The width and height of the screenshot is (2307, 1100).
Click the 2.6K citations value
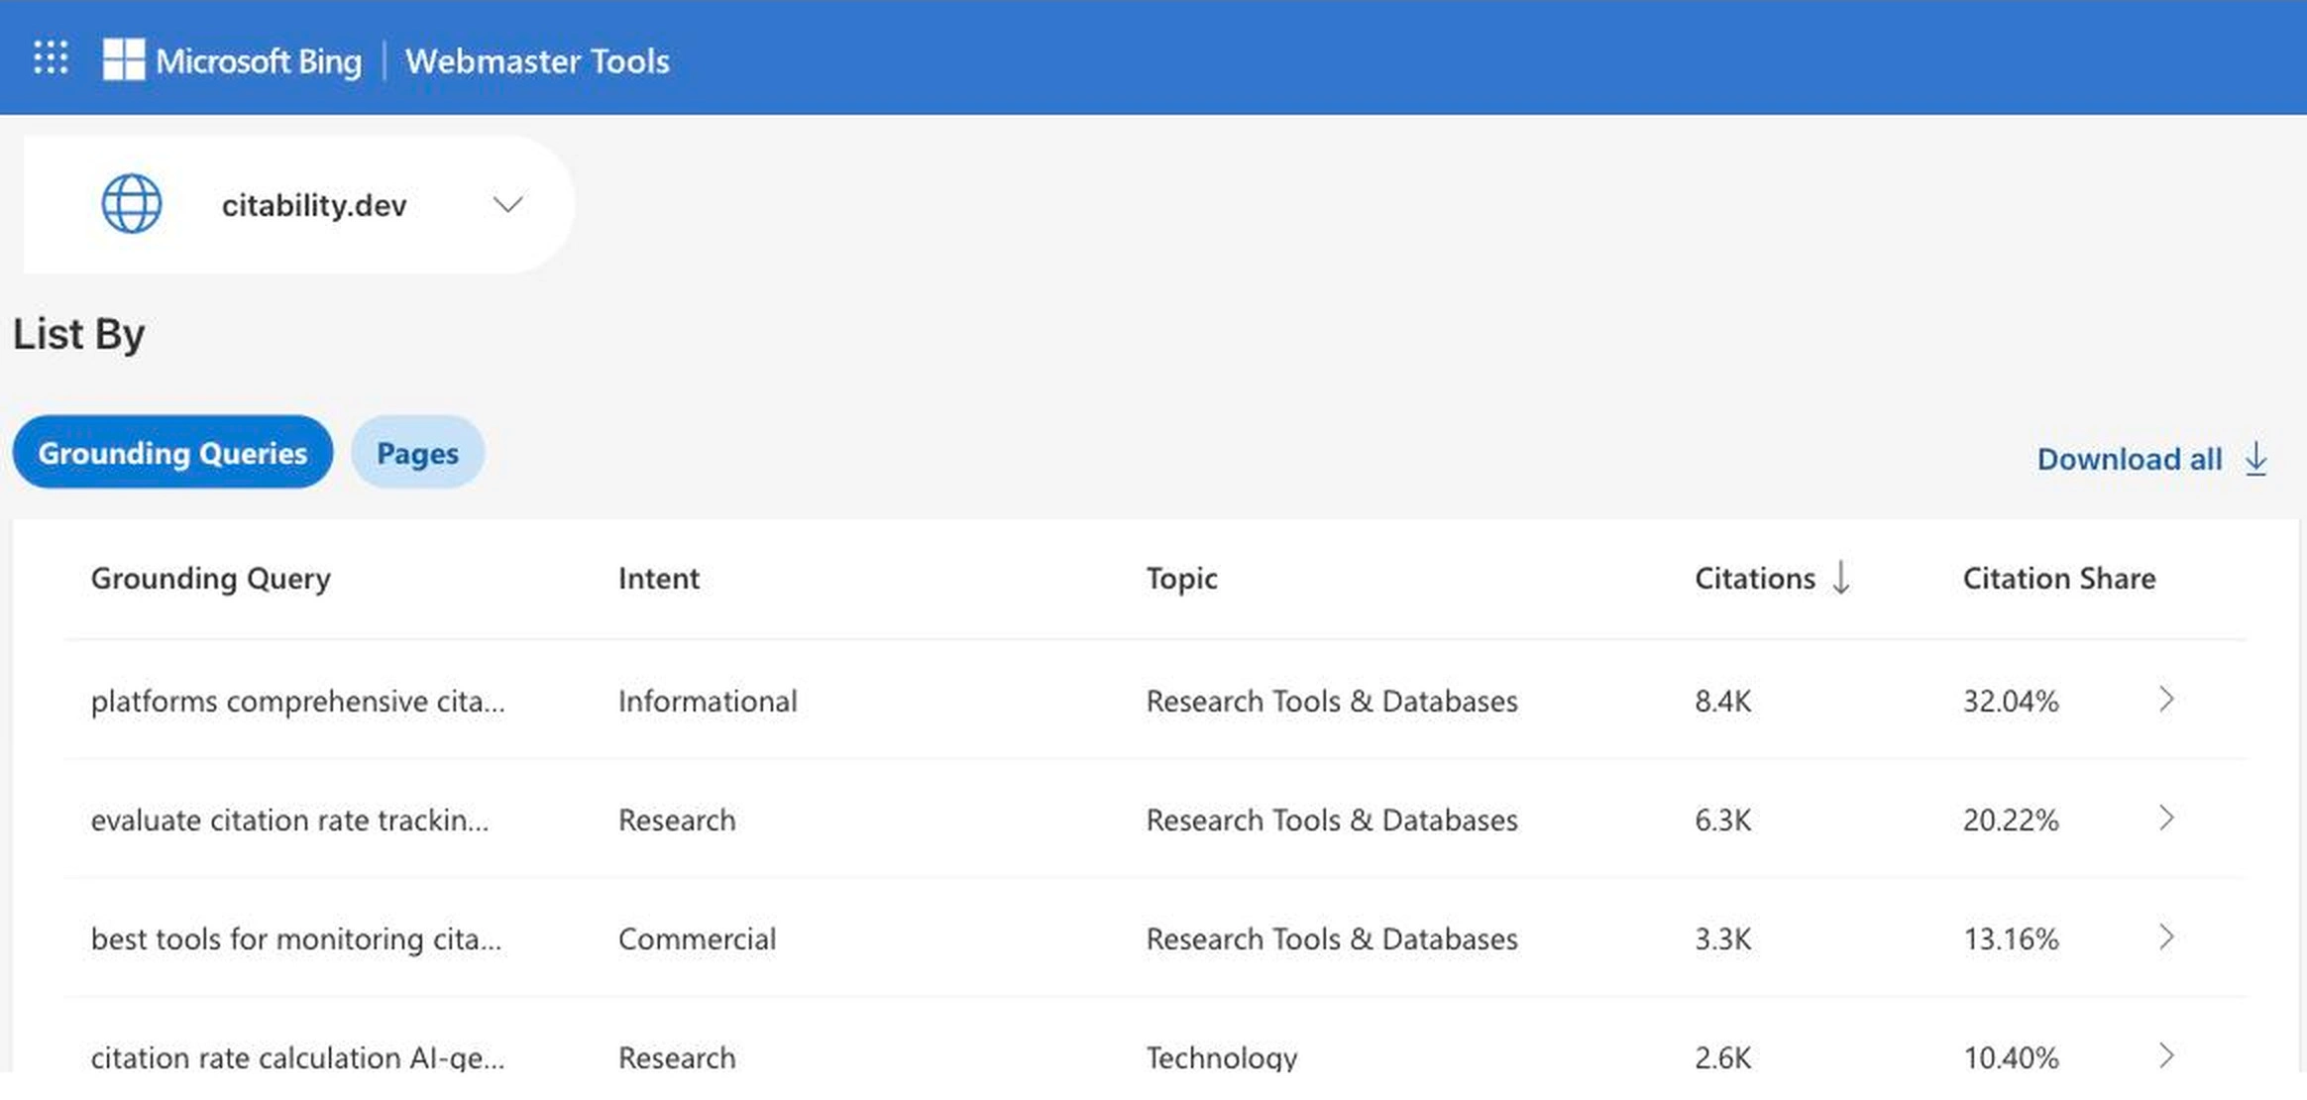(1723, 1057)
